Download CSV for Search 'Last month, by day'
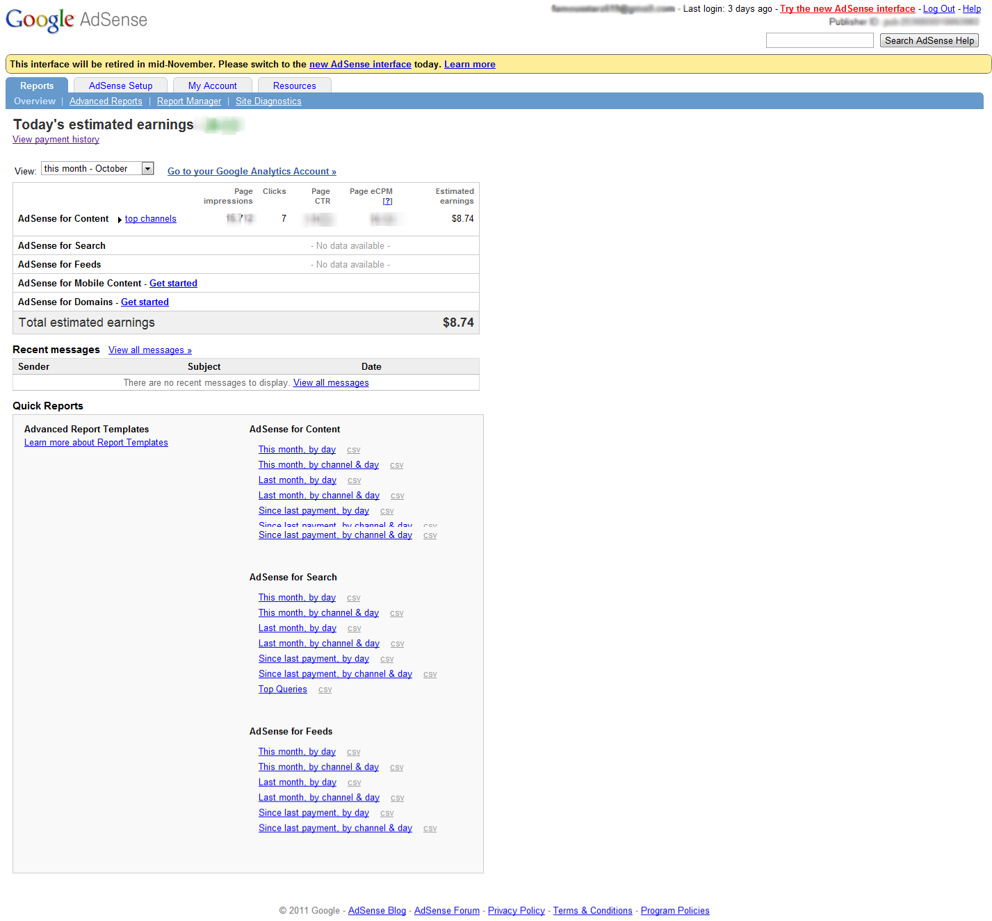The width and height of the screenshot is (992, 921). [x=354, y=629]
